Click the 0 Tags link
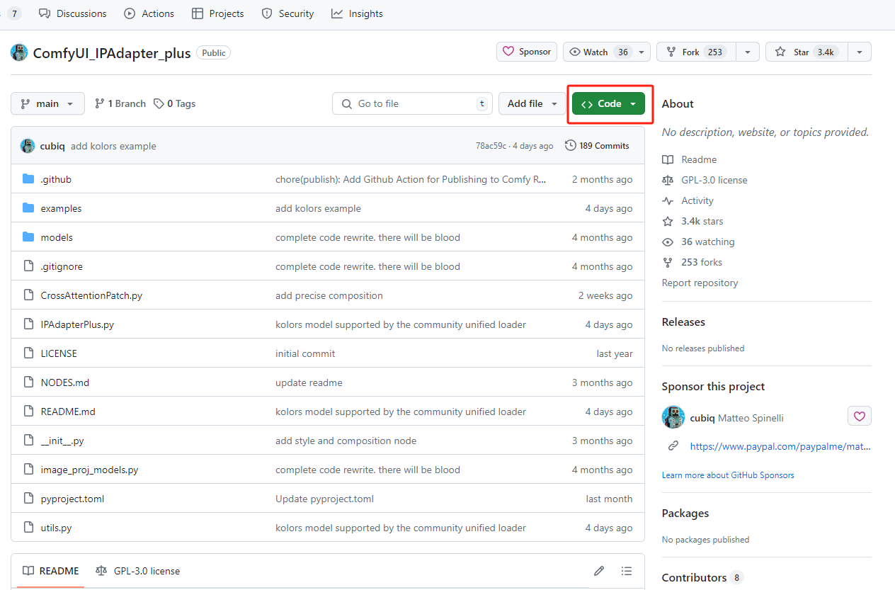 pyautogui.click(x=175, y=103)
